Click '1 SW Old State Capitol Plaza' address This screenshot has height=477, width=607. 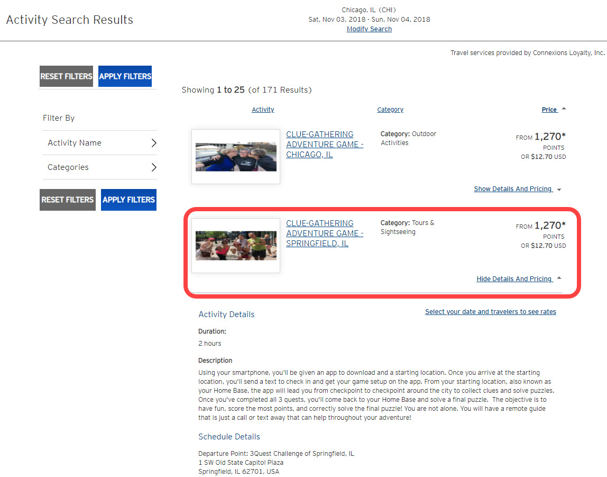coord(241,463)
